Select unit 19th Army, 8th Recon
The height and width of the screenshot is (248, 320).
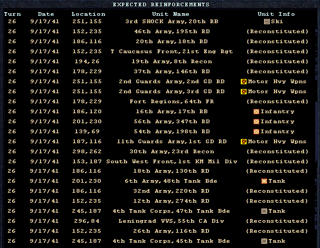(172, 62)
